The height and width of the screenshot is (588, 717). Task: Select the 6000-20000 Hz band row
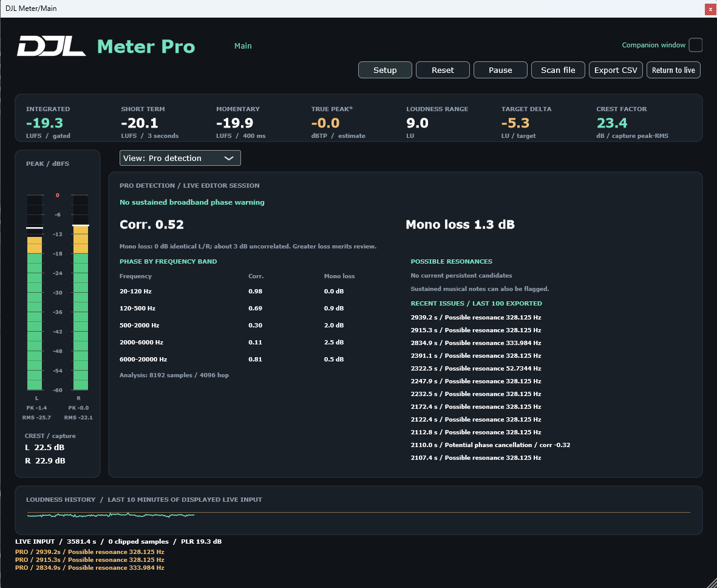coord(232,359)
